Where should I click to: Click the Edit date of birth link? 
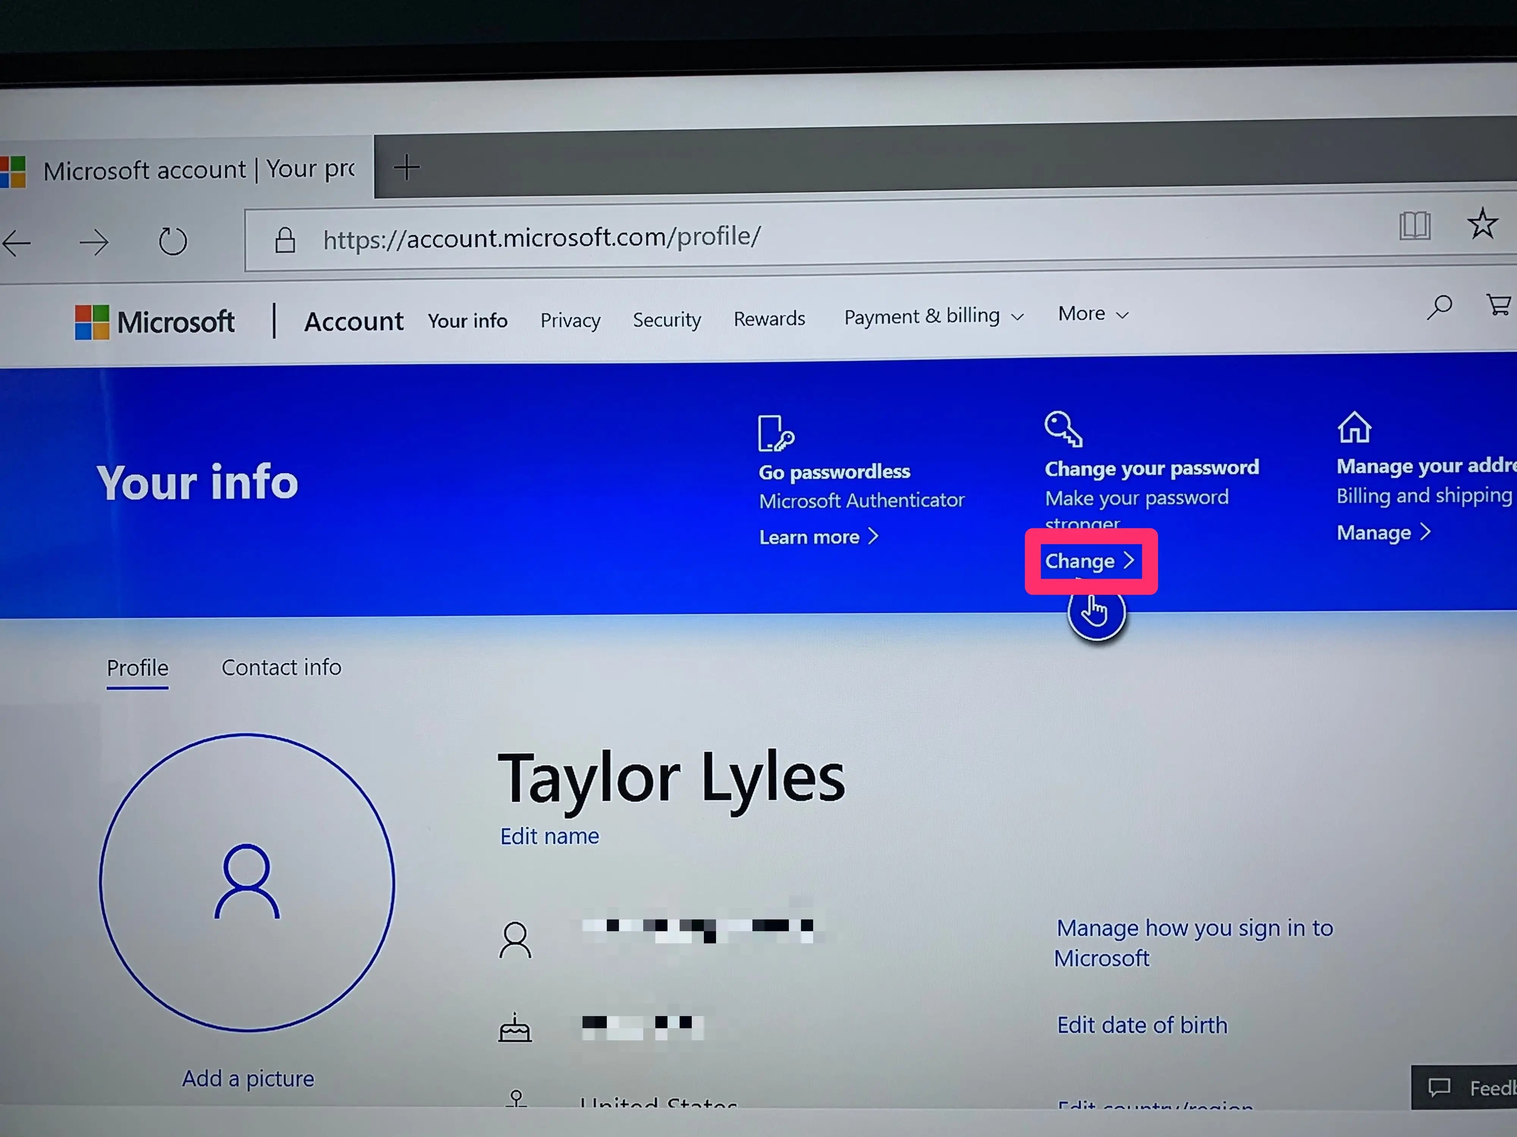1142,1024
